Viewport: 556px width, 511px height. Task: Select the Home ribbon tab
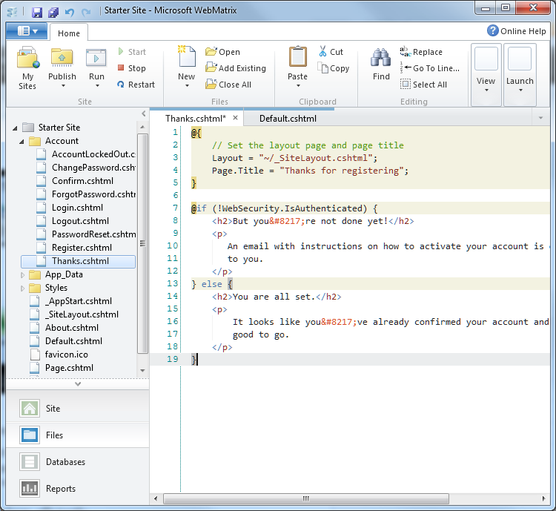tap(69, 33)
